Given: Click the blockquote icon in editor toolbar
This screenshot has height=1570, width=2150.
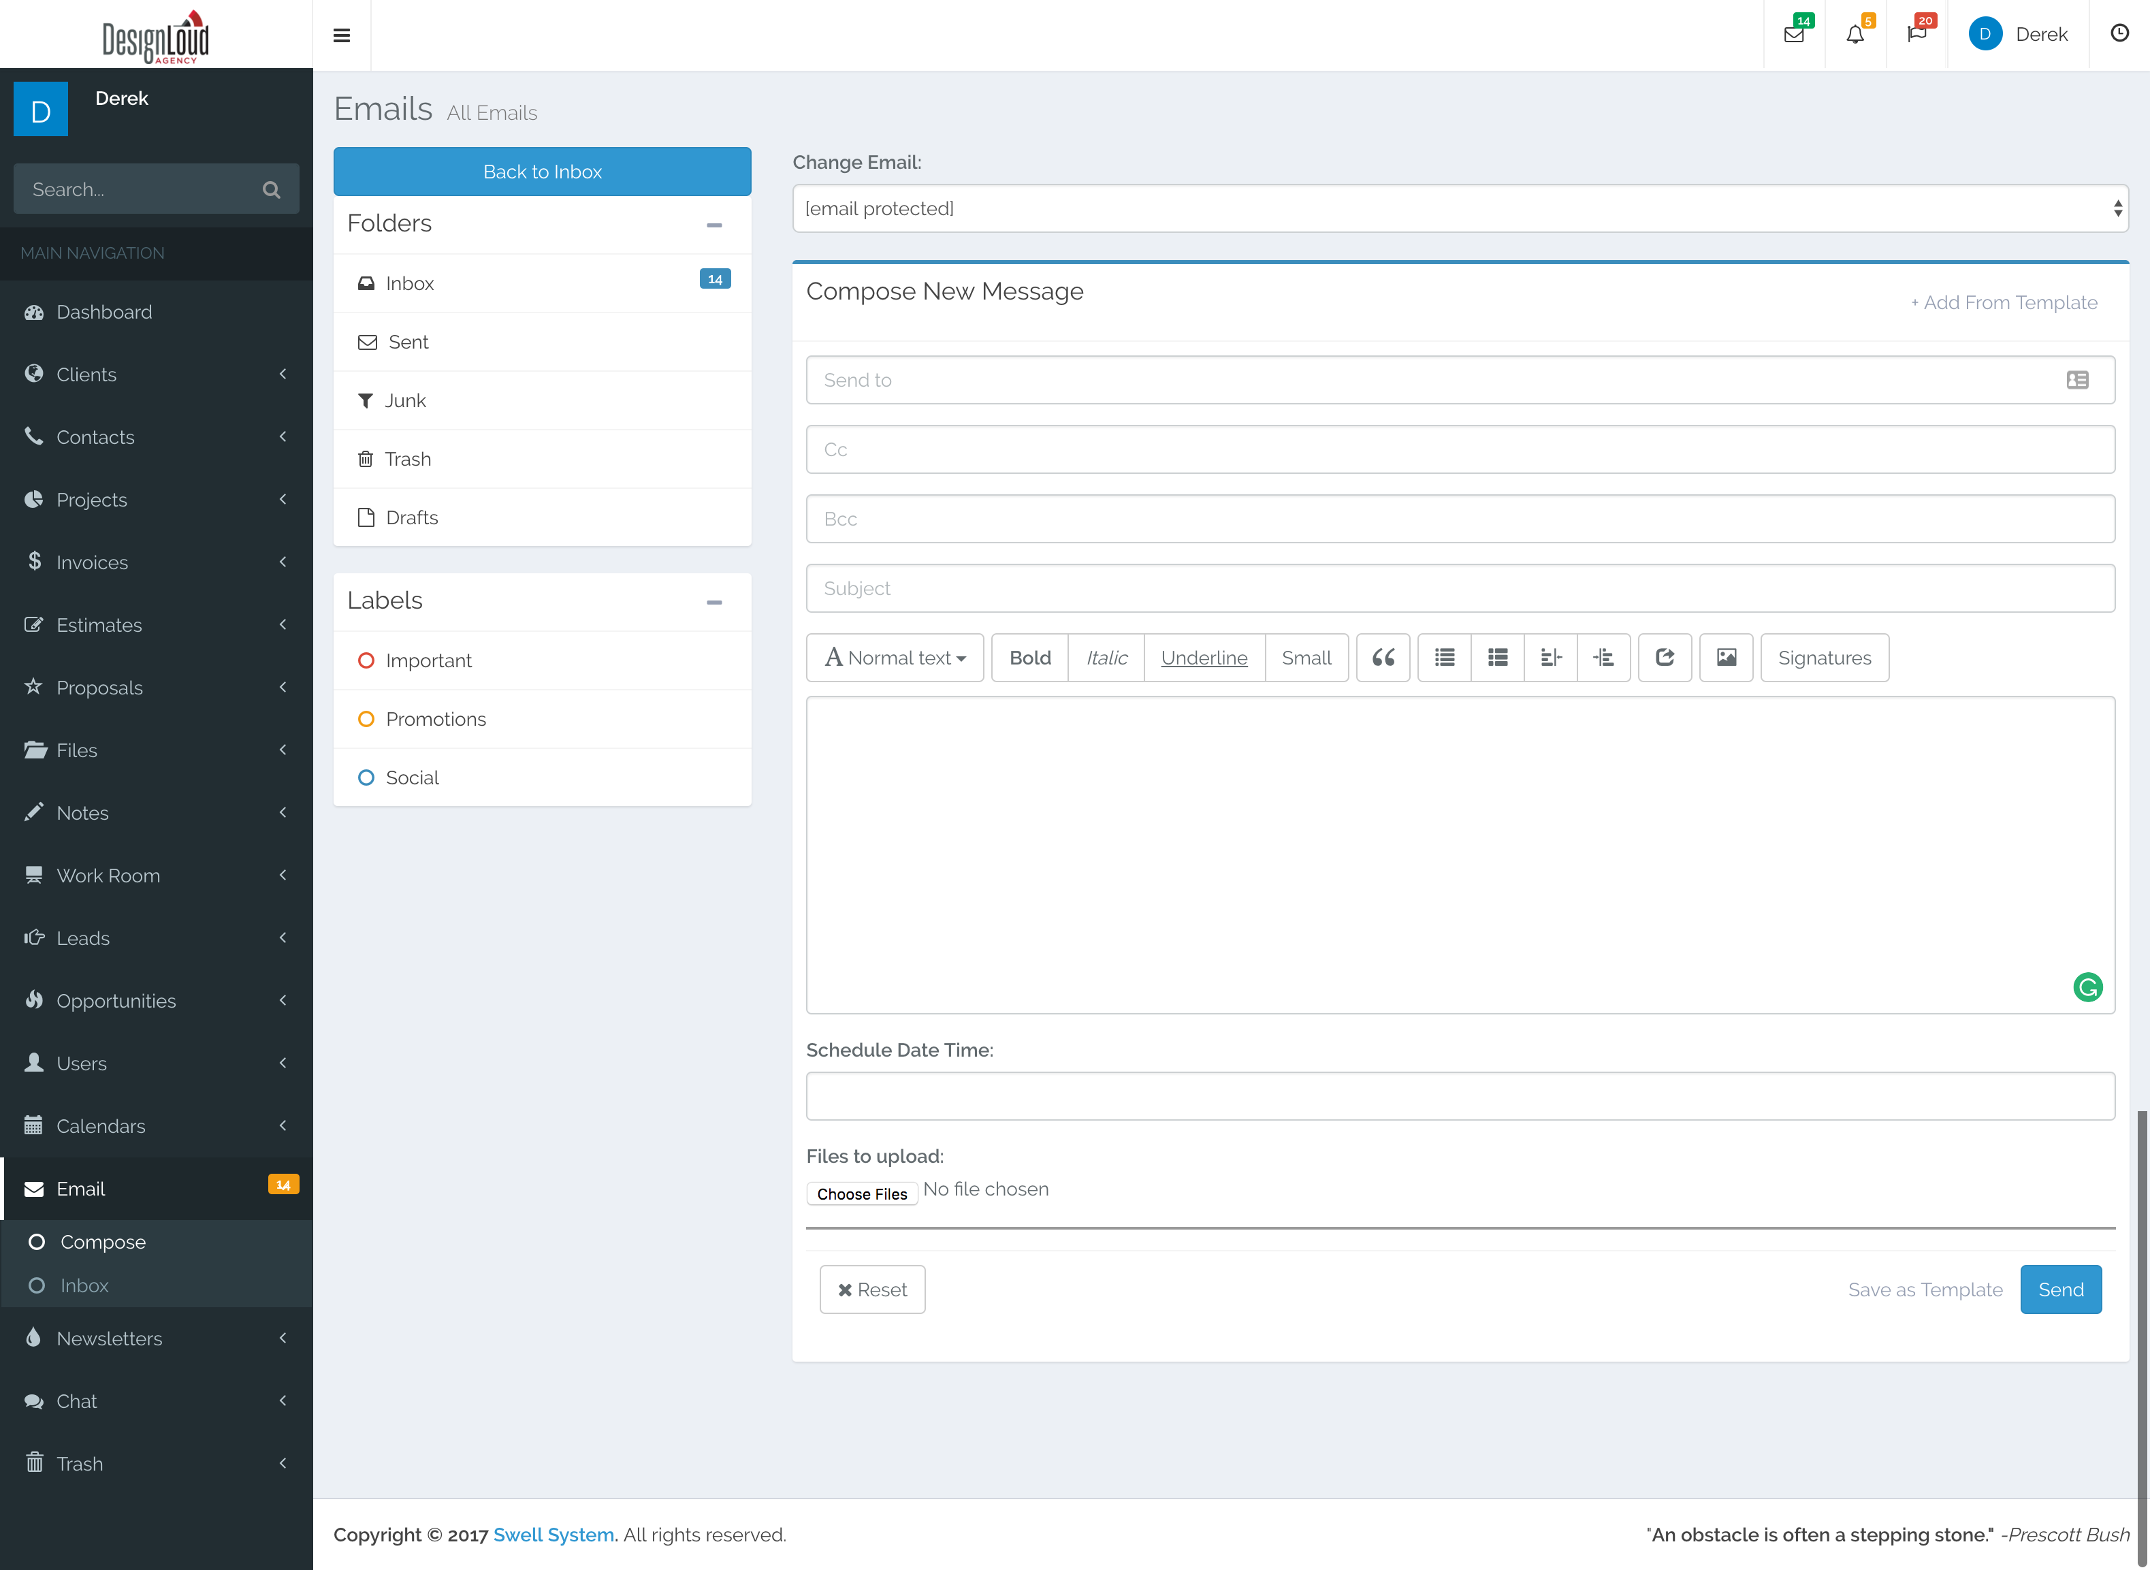Looking at the screenshot, I should tap(1382, 658).
